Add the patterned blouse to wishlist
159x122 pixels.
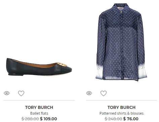click(x=104, y=93)
